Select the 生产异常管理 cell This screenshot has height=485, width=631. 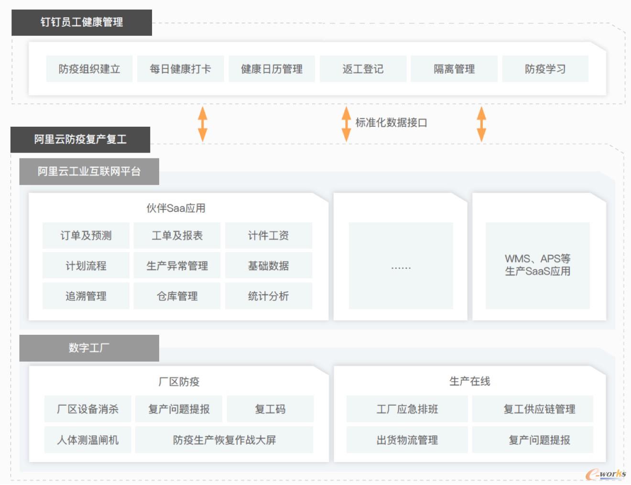click(x=177, y=265)
